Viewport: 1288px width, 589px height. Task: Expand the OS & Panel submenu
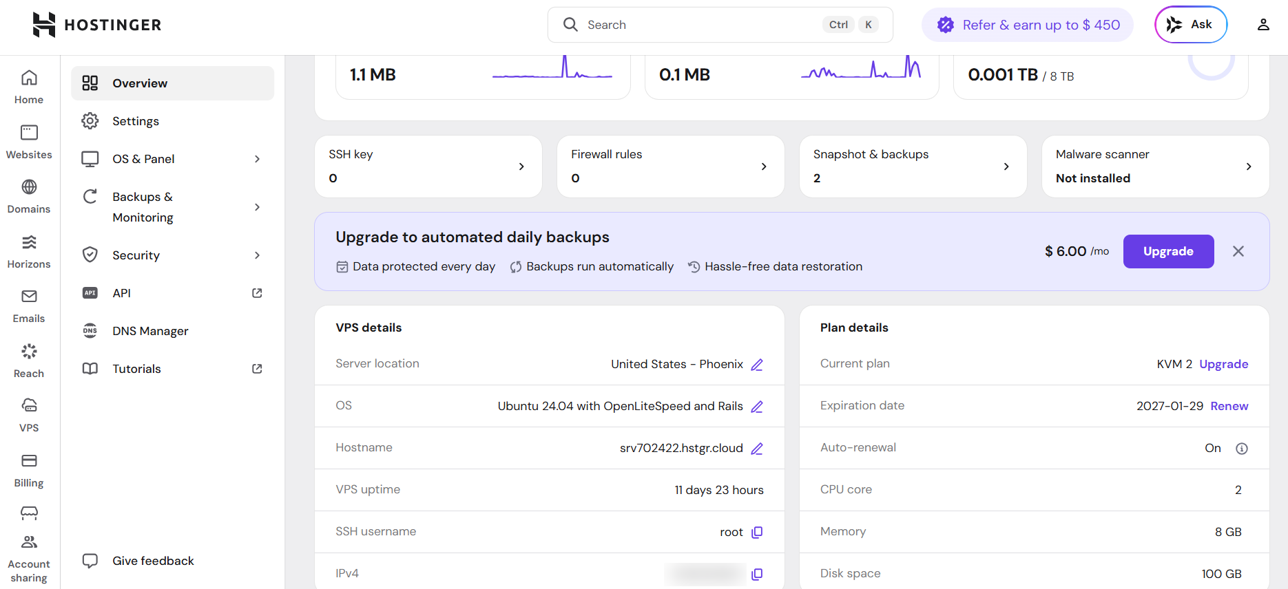[257, 159]
